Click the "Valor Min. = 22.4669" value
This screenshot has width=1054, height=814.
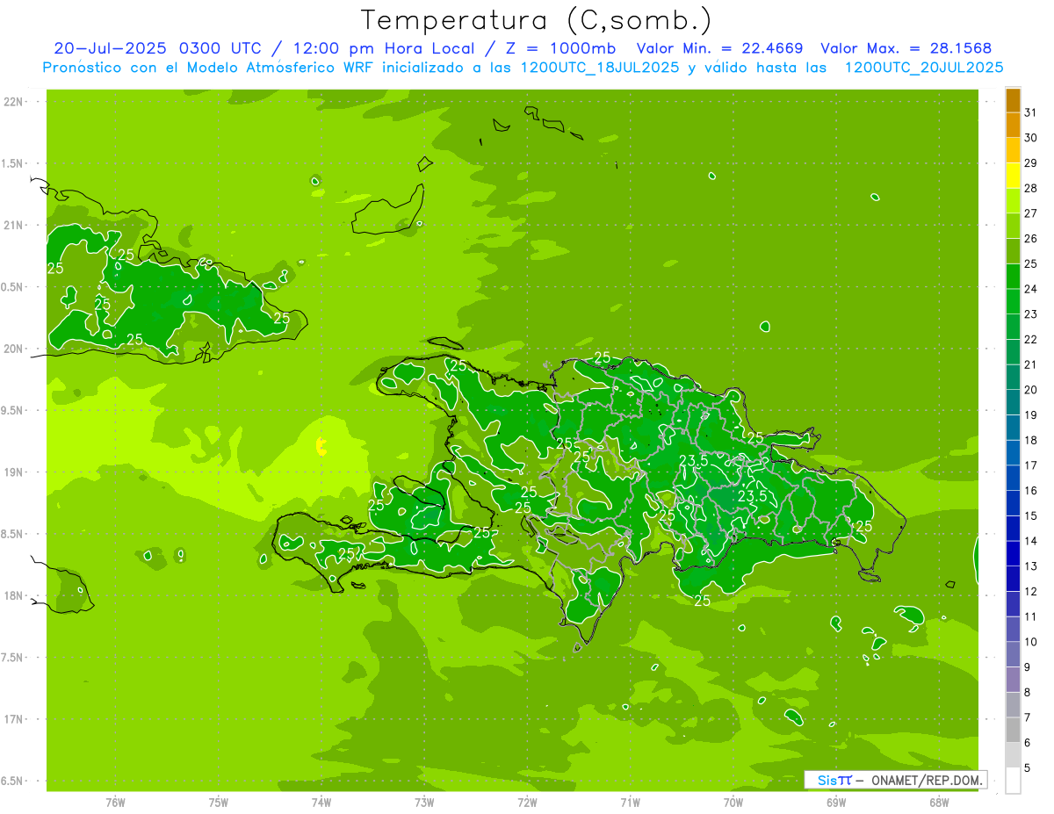coord(719,48)
